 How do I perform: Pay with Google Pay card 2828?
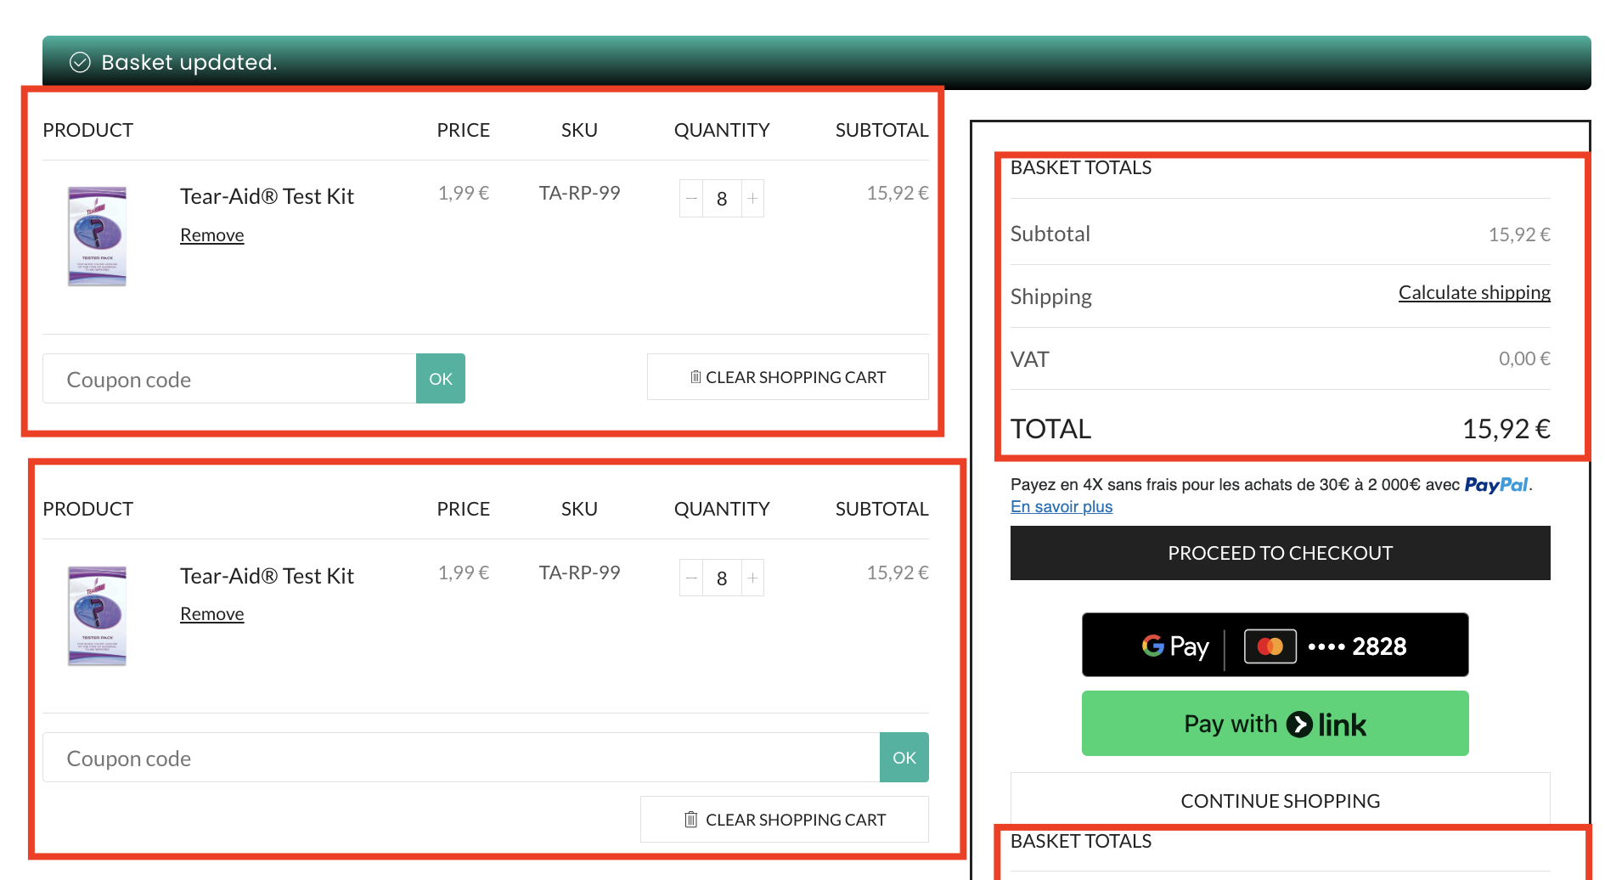(x=1276, y=645)
